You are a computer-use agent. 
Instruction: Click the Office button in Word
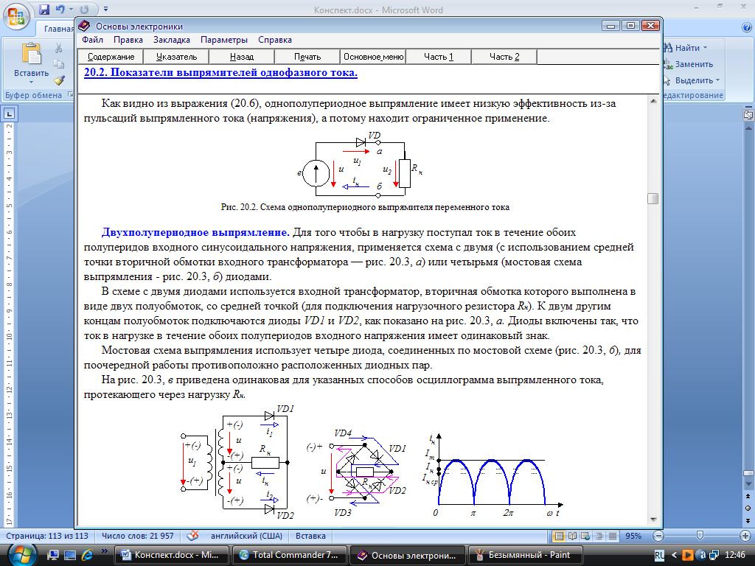point(16,16)
